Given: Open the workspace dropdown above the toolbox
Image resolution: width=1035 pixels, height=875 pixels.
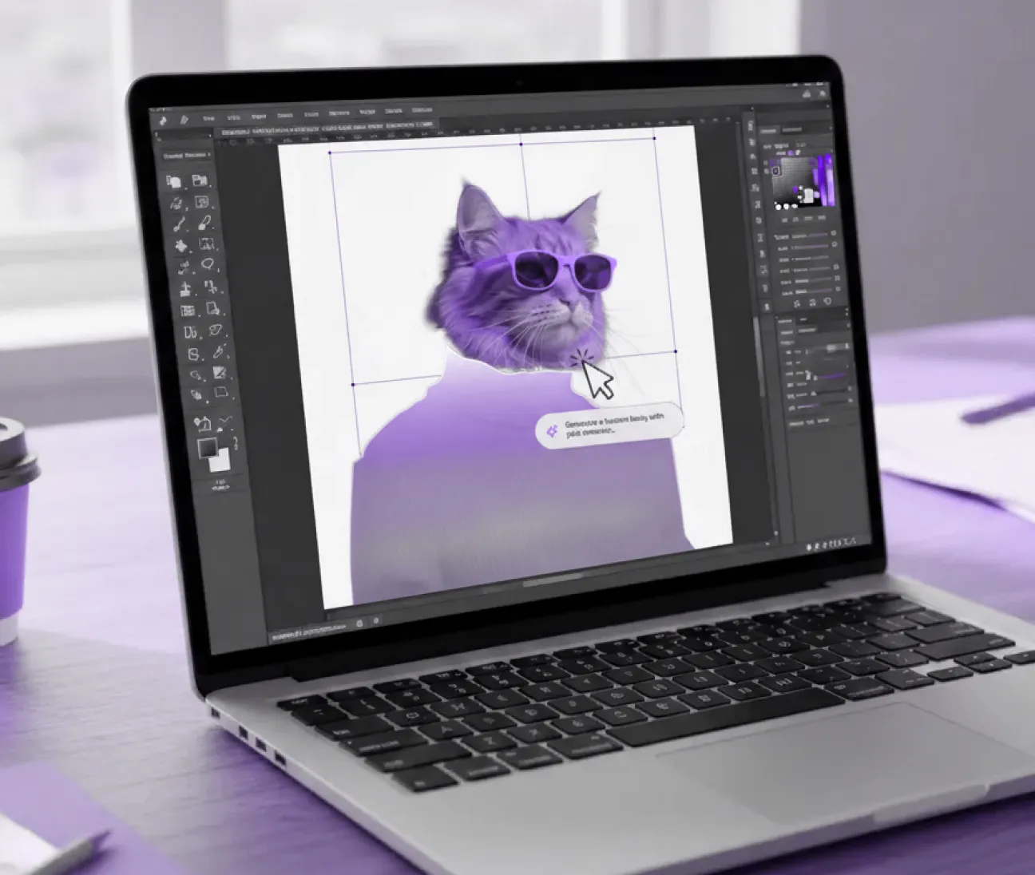Looking at the screenshot, I should point(187,156).
